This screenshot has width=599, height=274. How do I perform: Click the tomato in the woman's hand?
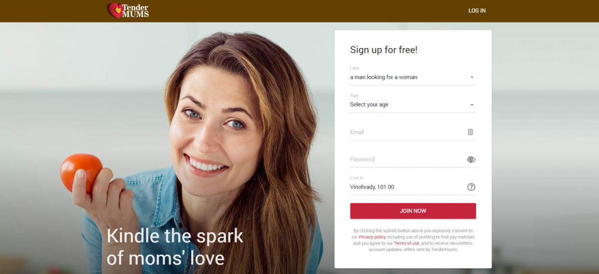[x=81, y=172]
